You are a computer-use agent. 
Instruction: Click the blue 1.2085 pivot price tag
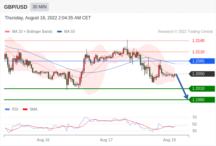tap(202, 61)
